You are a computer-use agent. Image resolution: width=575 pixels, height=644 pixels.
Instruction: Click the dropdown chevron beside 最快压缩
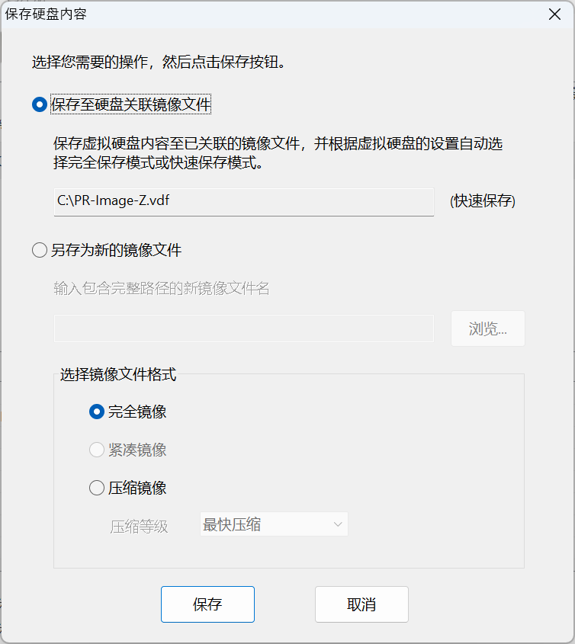coord(338,524)
